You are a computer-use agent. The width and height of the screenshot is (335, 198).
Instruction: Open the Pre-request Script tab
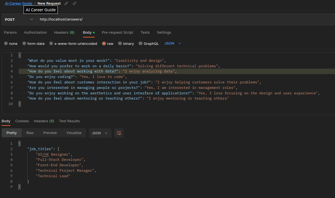pyautogui.click(x=118, y=32)
